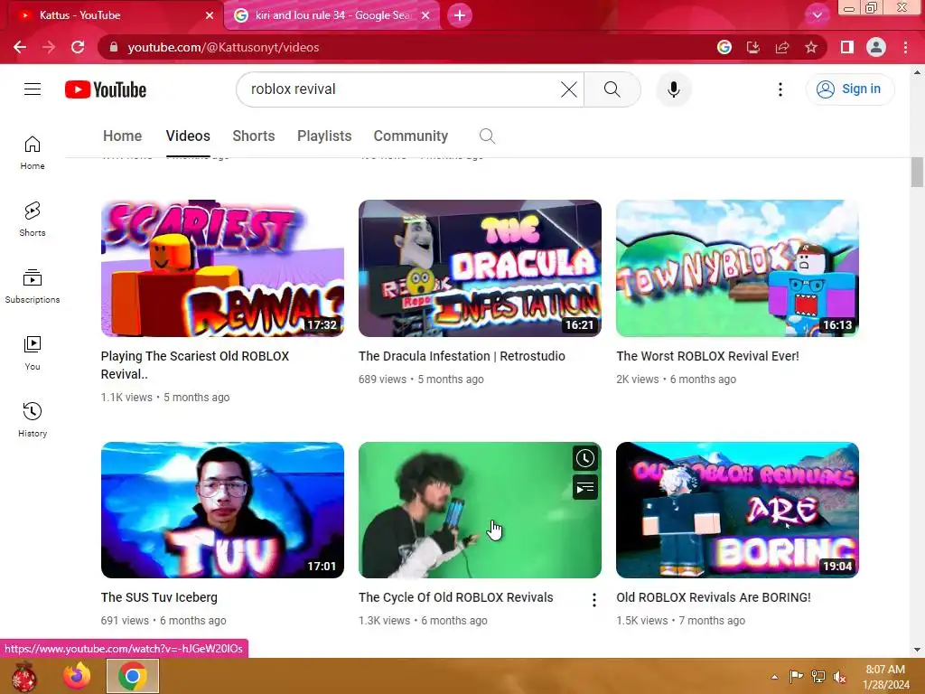
Task: Close the Kattus - YouTube tab
Action: pyautogui.click(x=210, y=15)
